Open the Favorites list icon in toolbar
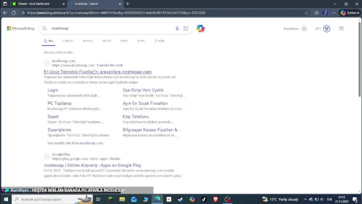362x204 pixels. (317, 13)
